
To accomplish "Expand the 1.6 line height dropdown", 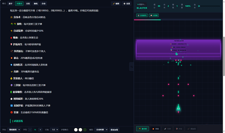I will pyautogui.click(x=54, y=129).
